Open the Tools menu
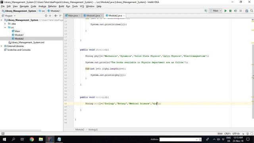 75,6
